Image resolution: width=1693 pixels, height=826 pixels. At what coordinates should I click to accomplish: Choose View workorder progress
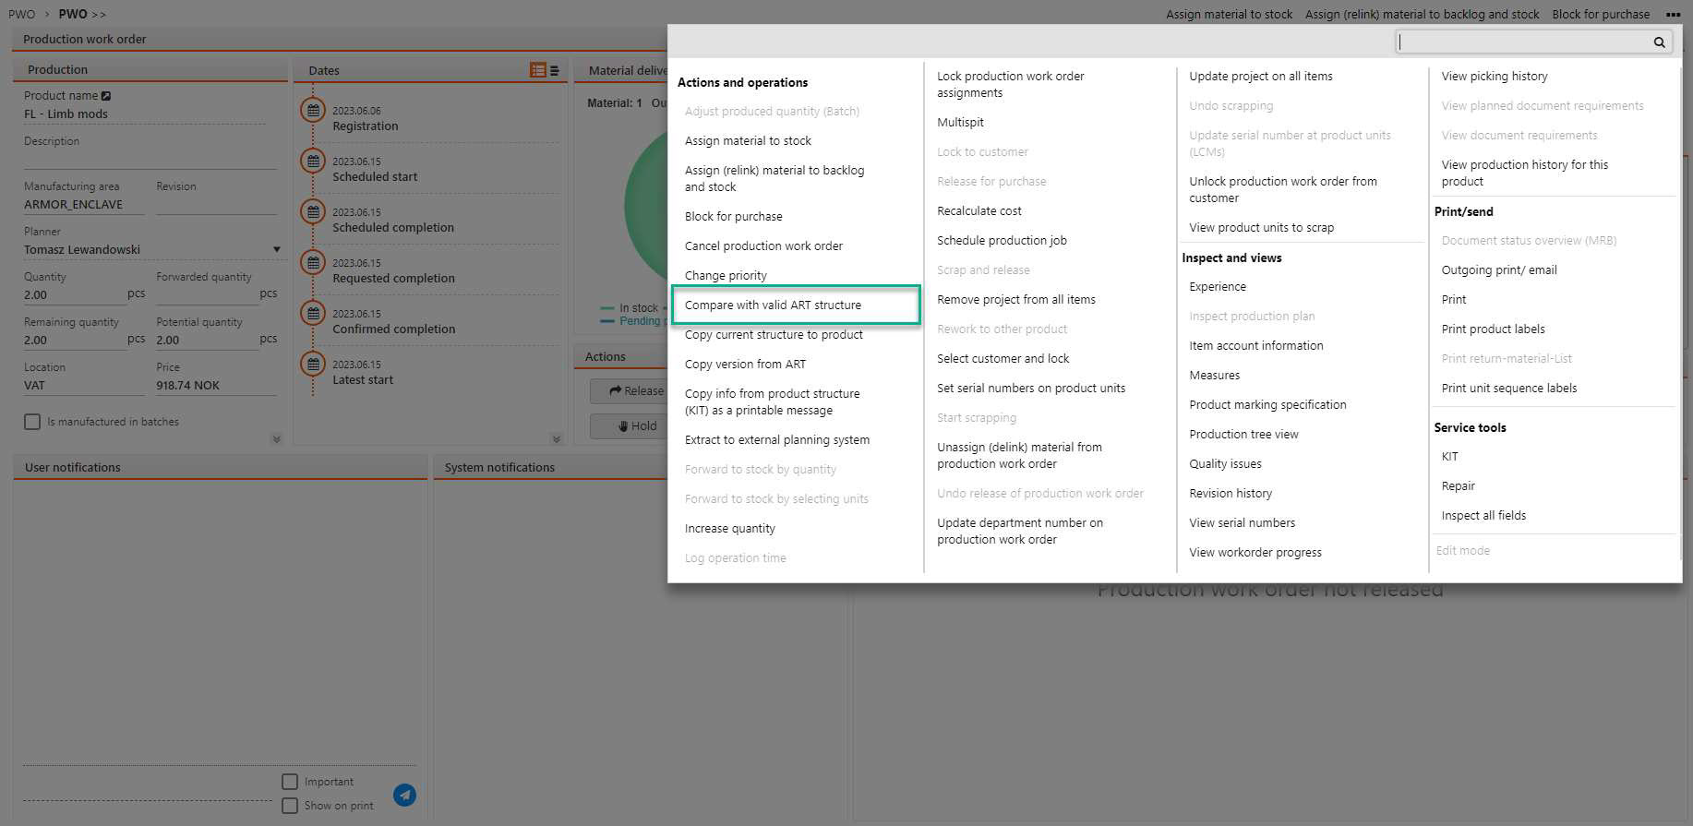click(1255, 553)
